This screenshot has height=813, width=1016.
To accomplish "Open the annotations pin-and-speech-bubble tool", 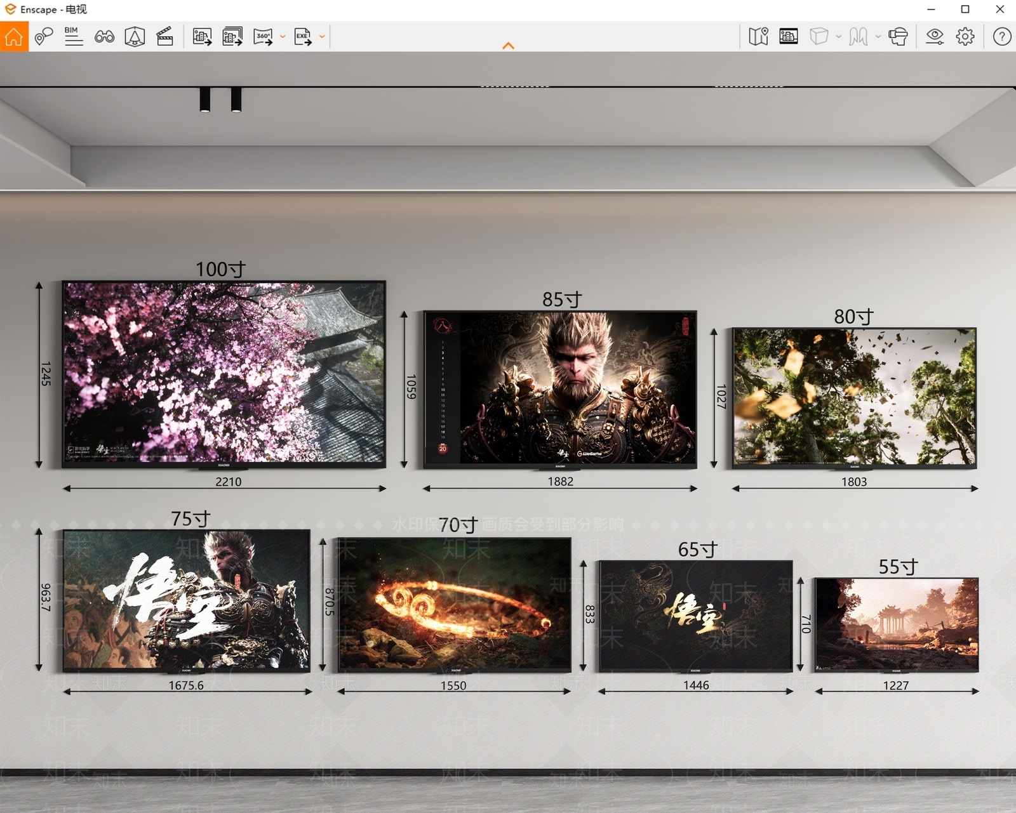I will tap(44, 37).
